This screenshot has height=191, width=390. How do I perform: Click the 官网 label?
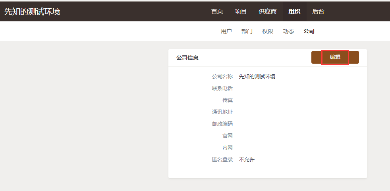(228, 136)
